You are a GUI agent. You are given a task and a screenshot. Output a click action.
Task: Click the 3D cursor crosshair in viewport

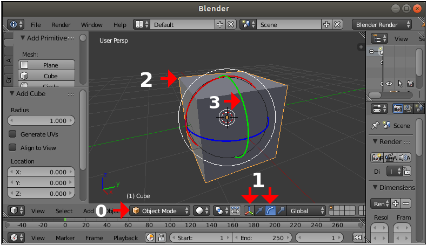point(227,118)
